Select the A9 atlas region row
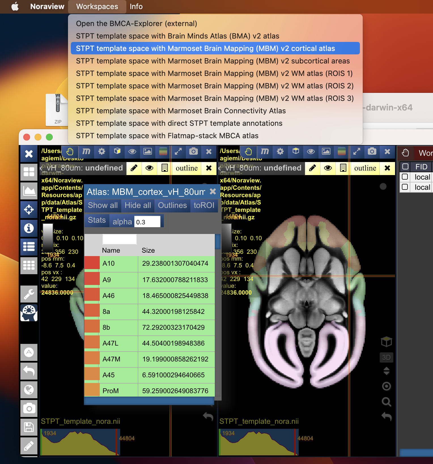 149,280
